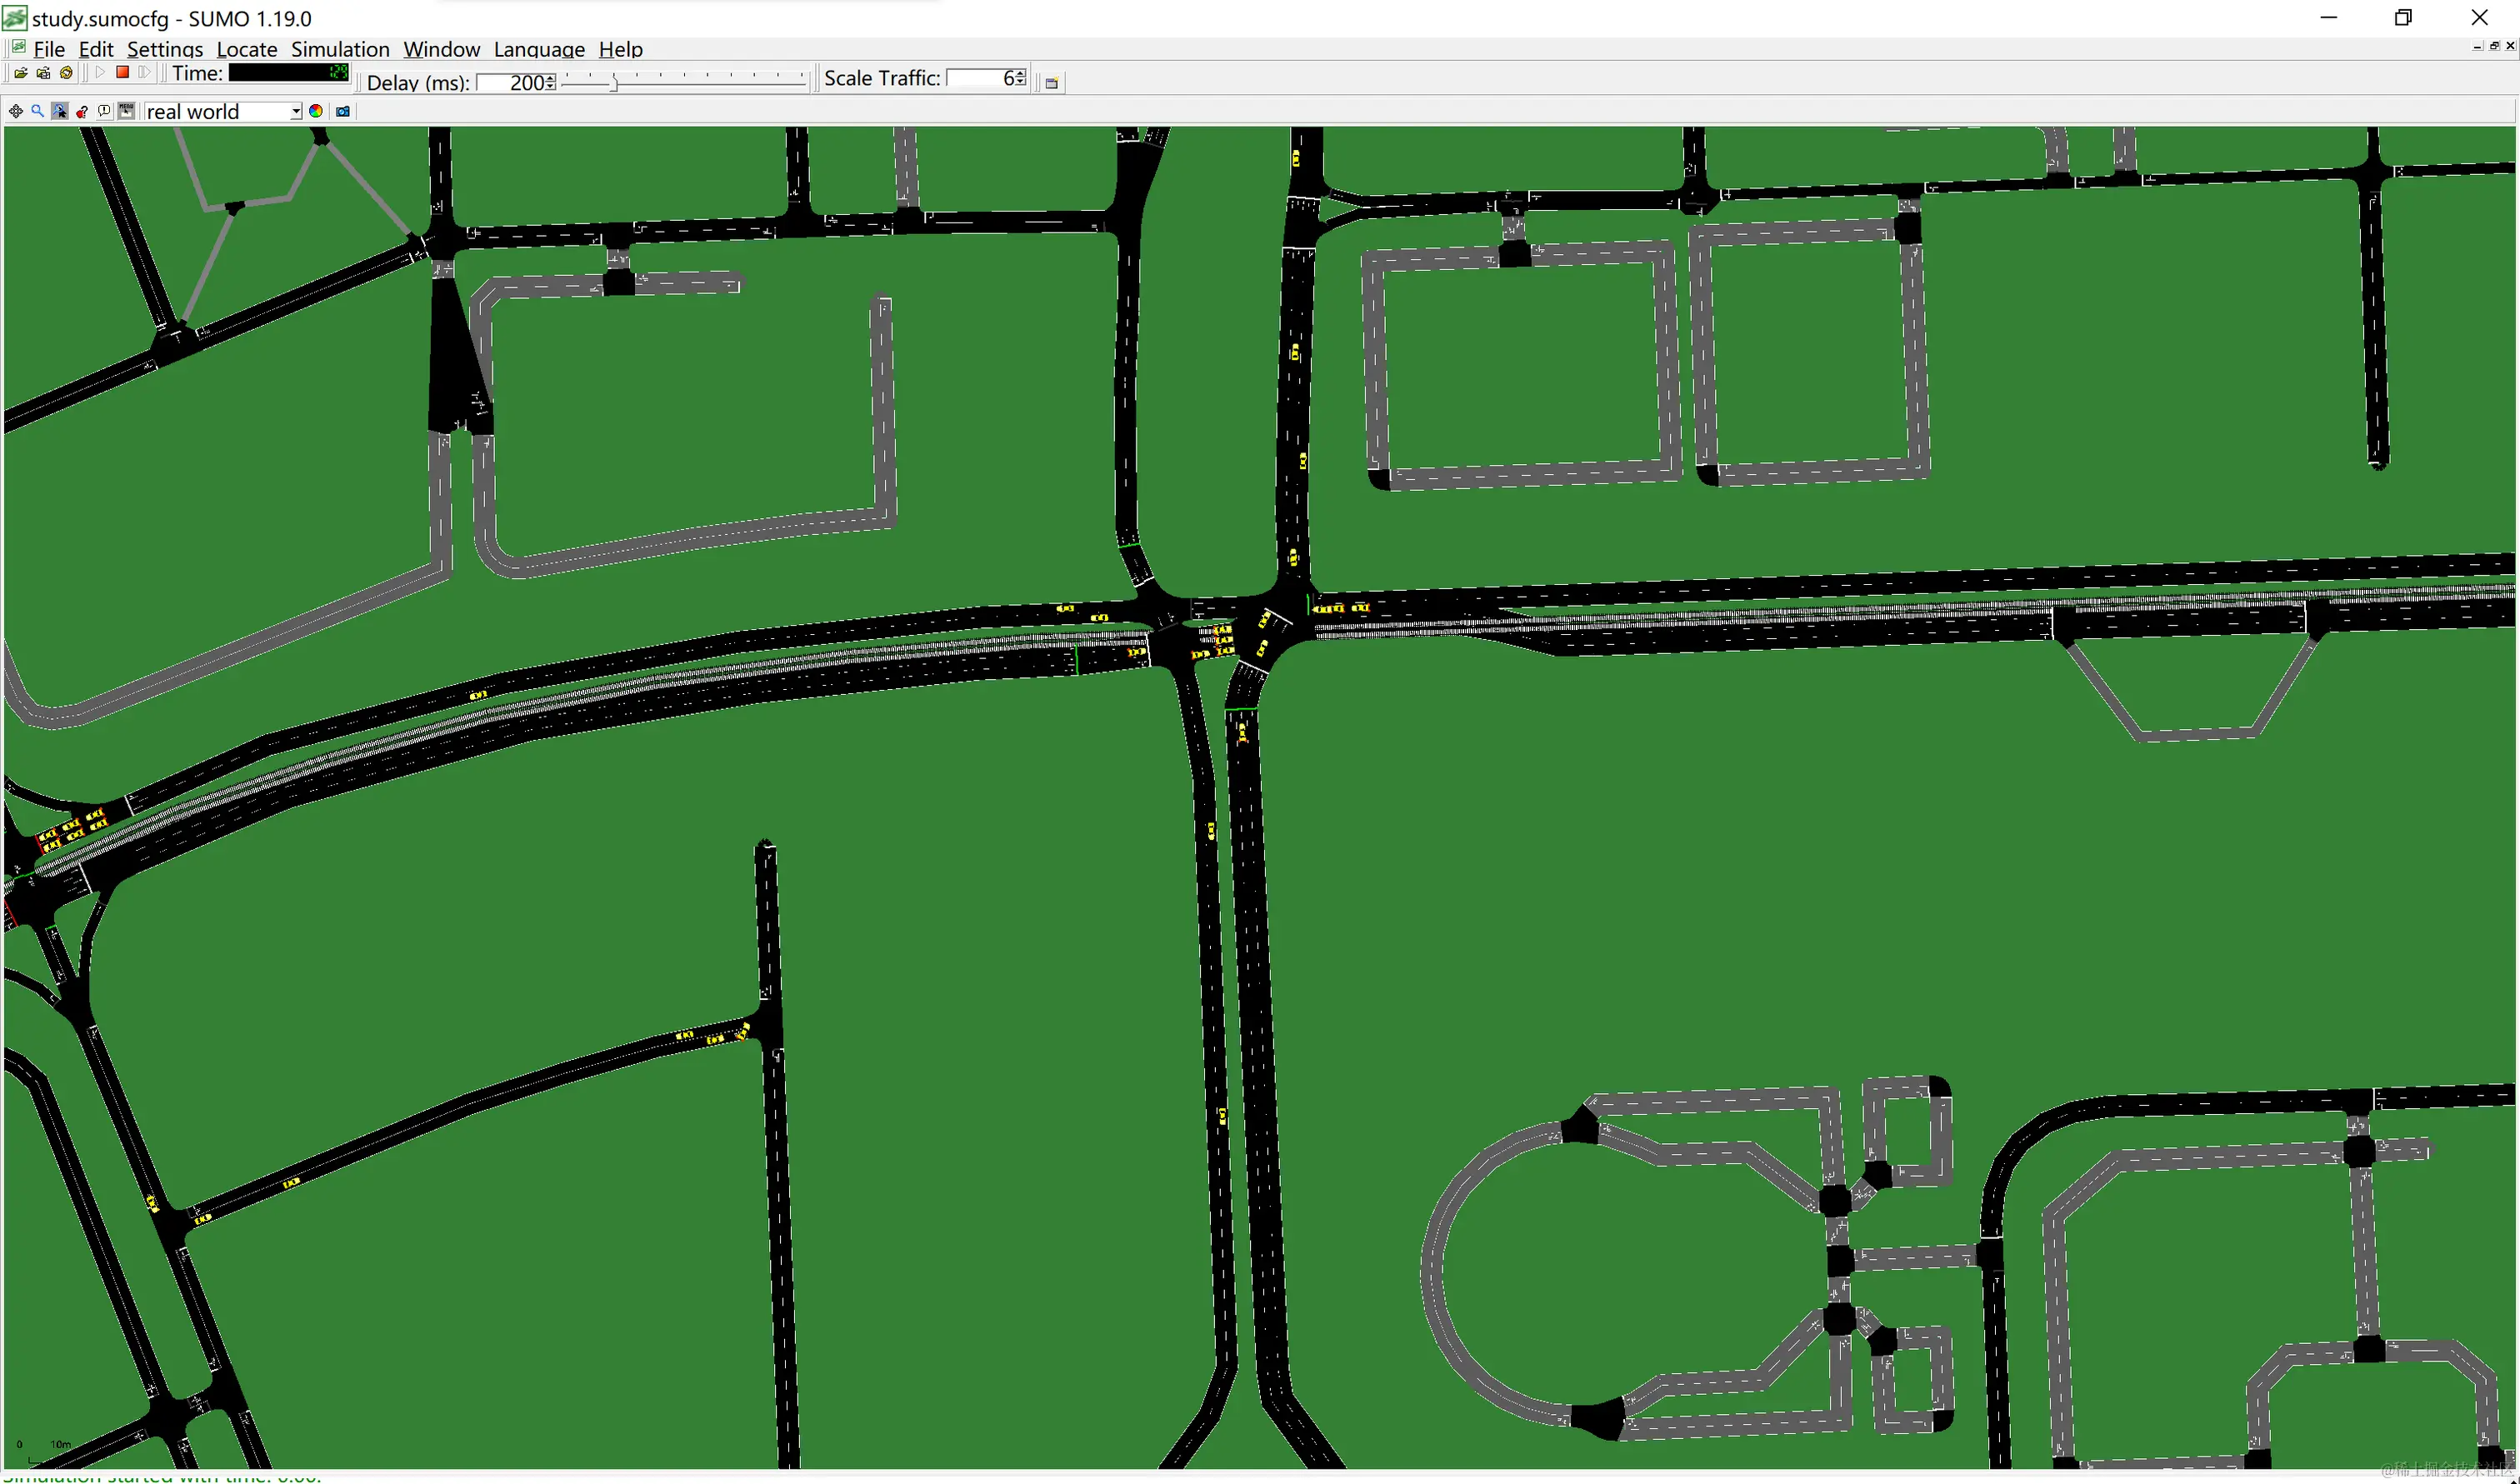
Task: Open the Locate menu
Action: click(x=246, y=49)
